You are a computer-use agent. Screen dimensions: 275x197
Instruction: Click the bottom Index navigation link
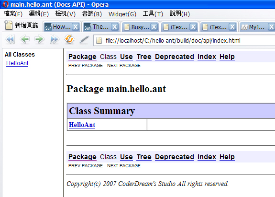click(207, 157)
